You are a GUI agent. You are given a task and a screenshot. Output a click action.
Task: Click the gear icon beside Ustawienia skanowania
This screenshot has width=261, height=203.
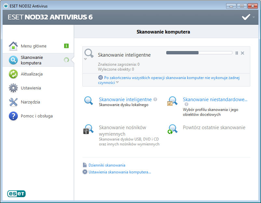pos(85,172)
